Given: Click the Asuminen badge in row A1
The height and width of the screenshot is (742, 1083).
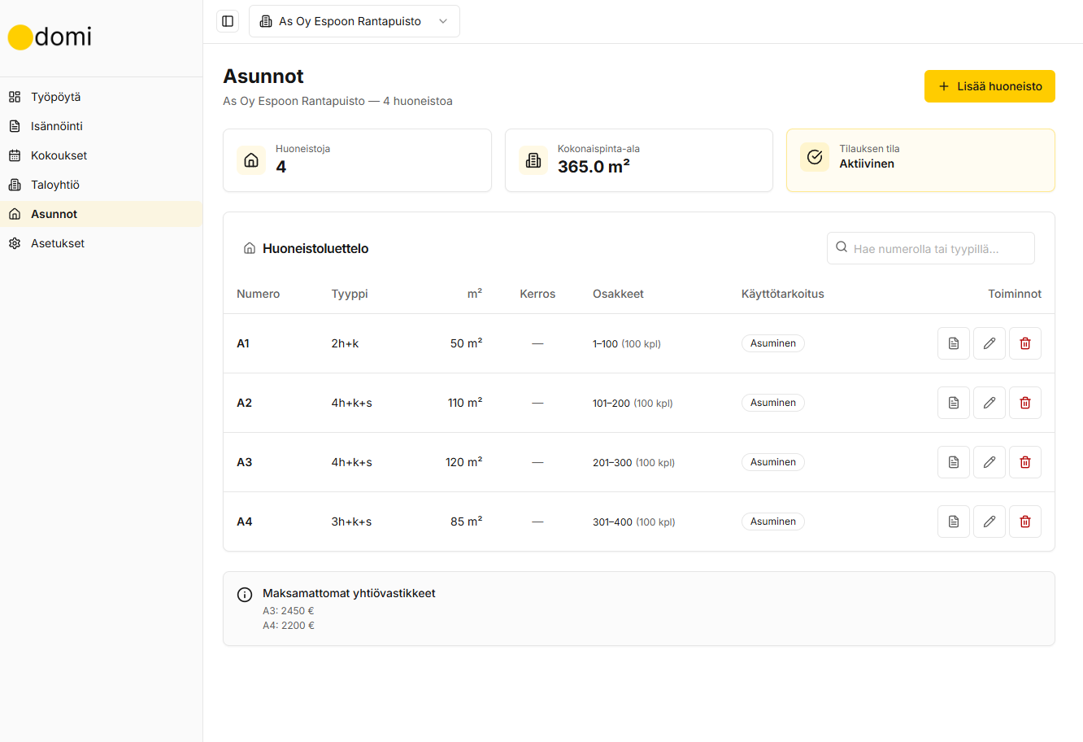Looking at the screenshot, I should coord(773,343).
